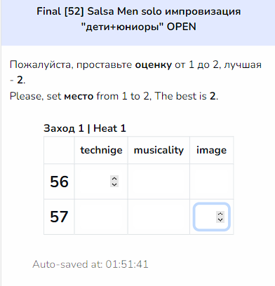The width and height of the screenshot is (275, 286).
Task: Increase technige score for competitor 56
Action: tap(114, 179)
